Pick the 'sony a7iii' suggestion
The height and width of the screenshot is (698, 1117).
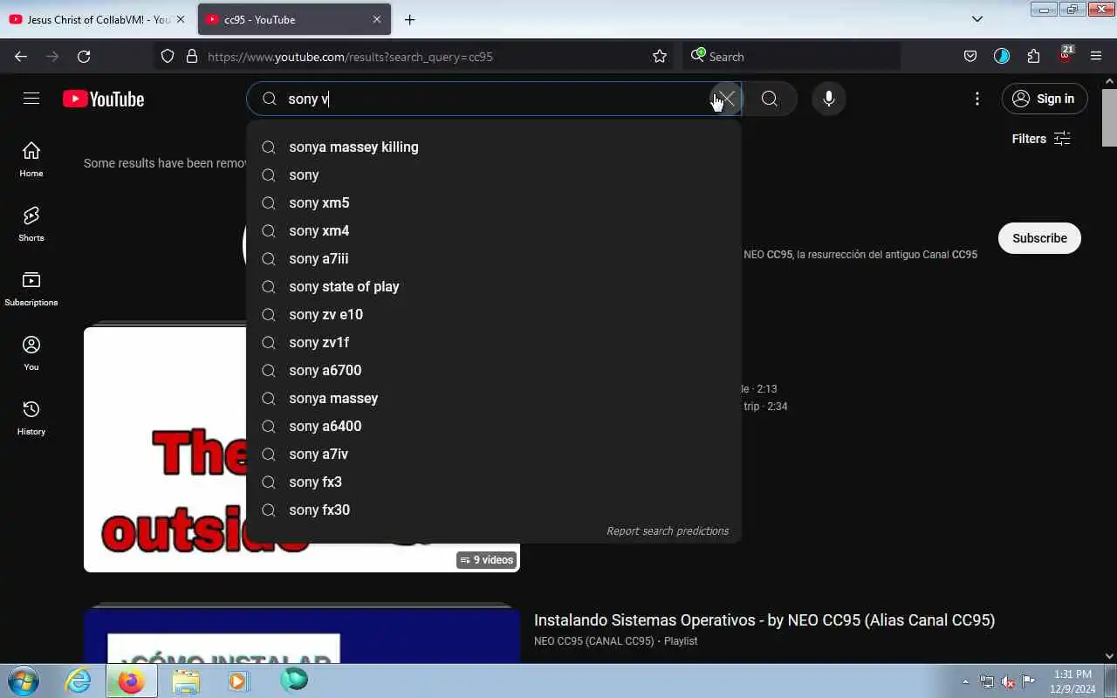point(494,258)
